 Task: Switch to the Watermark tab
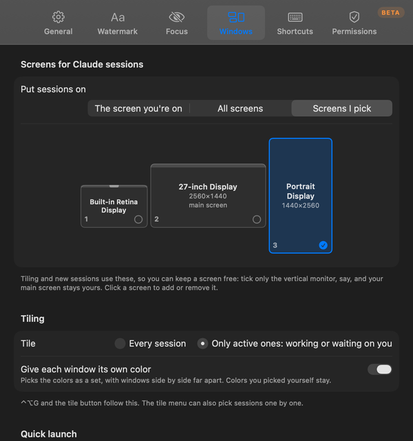pyautogui.click(x=118, y=23)
